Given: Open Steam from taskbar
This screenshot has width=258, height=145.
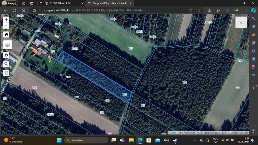Looking at the screenshot, I should pyautogui.click(x=175, y=140).
